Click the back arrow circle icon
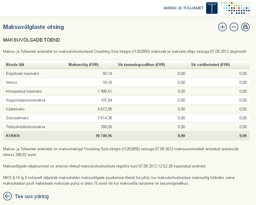This screenshot has height=205, width=256. [x=7, y=196]
